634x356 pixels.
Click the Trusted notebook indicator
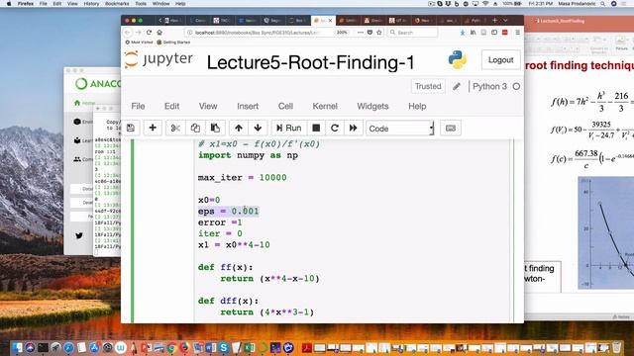tap(428, 86)
